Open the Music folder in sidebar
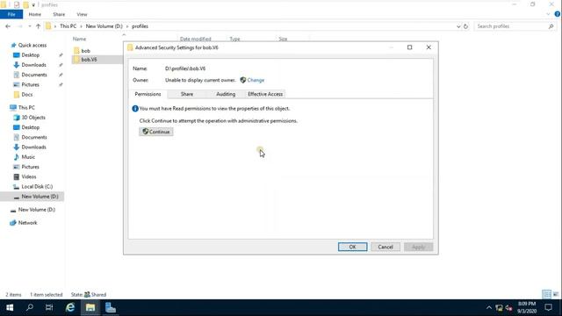Image resolution: width=562 pixels, height=316 pixels. click(28, 157)
